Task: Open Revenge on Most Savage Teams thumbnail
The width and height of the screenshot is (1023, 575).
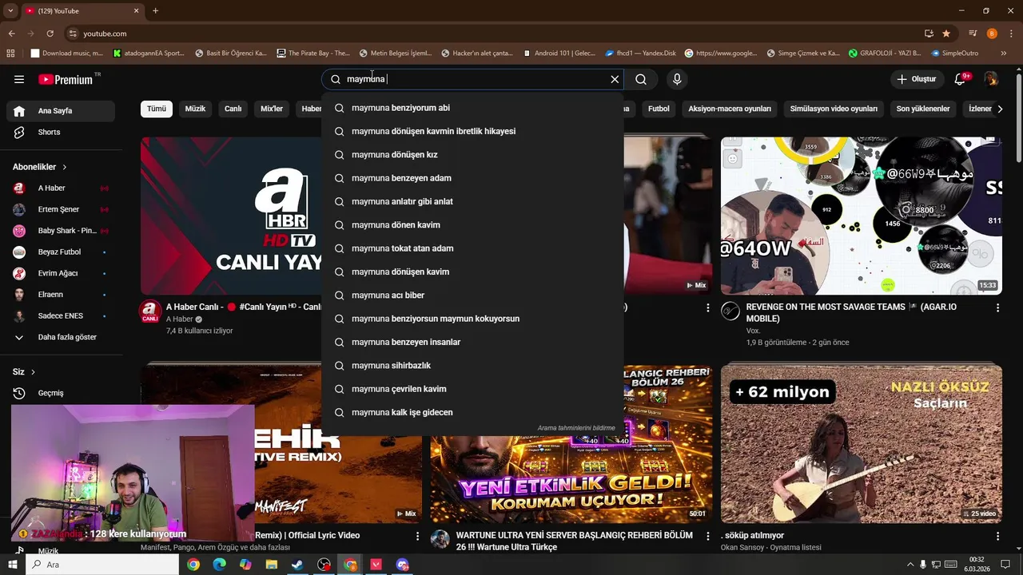Action: pyautogui.click(x=861, y=216)
